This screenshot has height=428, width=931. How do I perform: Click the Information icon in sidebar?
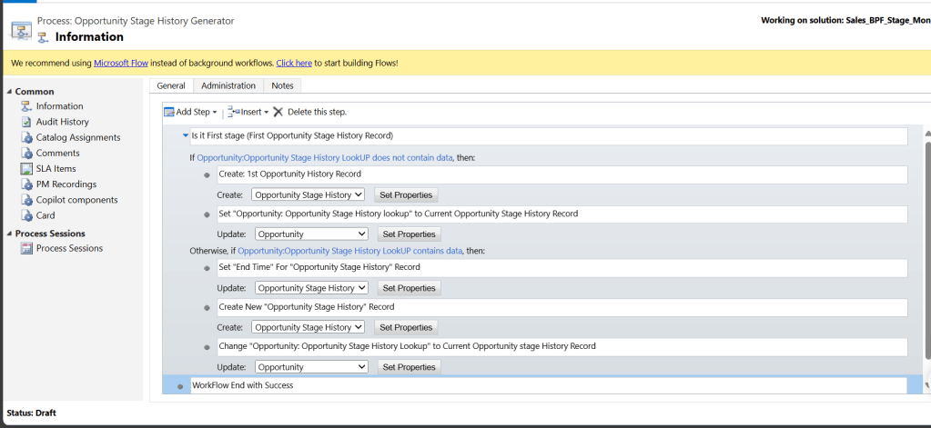pyautogui.click(x=26, y=106)
